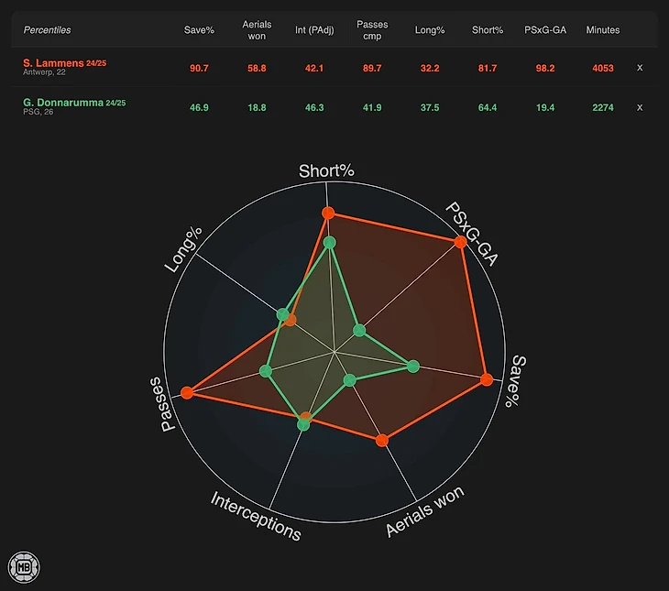Click the orange PSxG-GA radar data point
Viewport: 669px width, 591px height.
[x=459, y=242]
